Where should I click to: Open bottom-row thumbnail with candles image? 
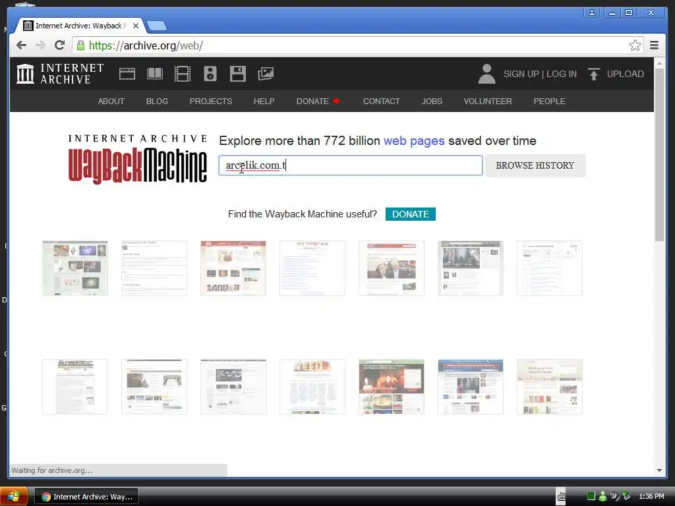coord(392,387)
